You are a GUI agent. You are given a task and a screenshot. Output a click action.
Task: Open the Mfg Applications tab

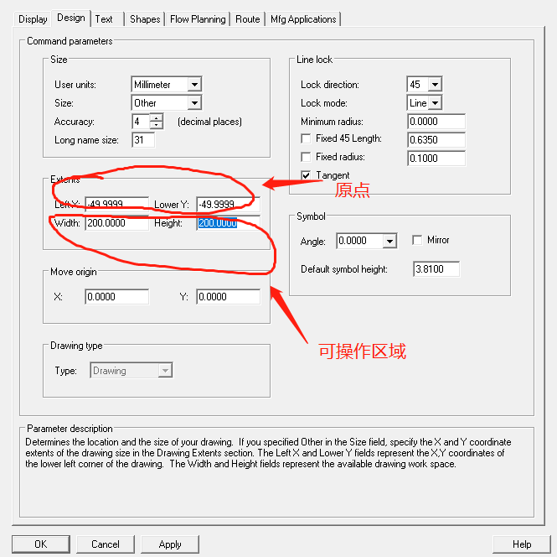(x=303, y=18)
